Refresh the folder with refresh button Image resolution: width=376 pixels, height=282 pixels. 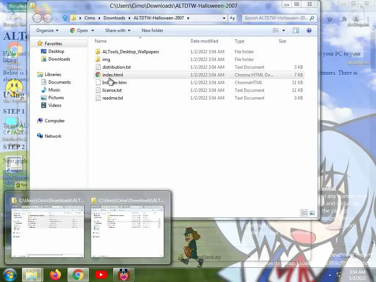pyautogui.click(x=232, y=18)
